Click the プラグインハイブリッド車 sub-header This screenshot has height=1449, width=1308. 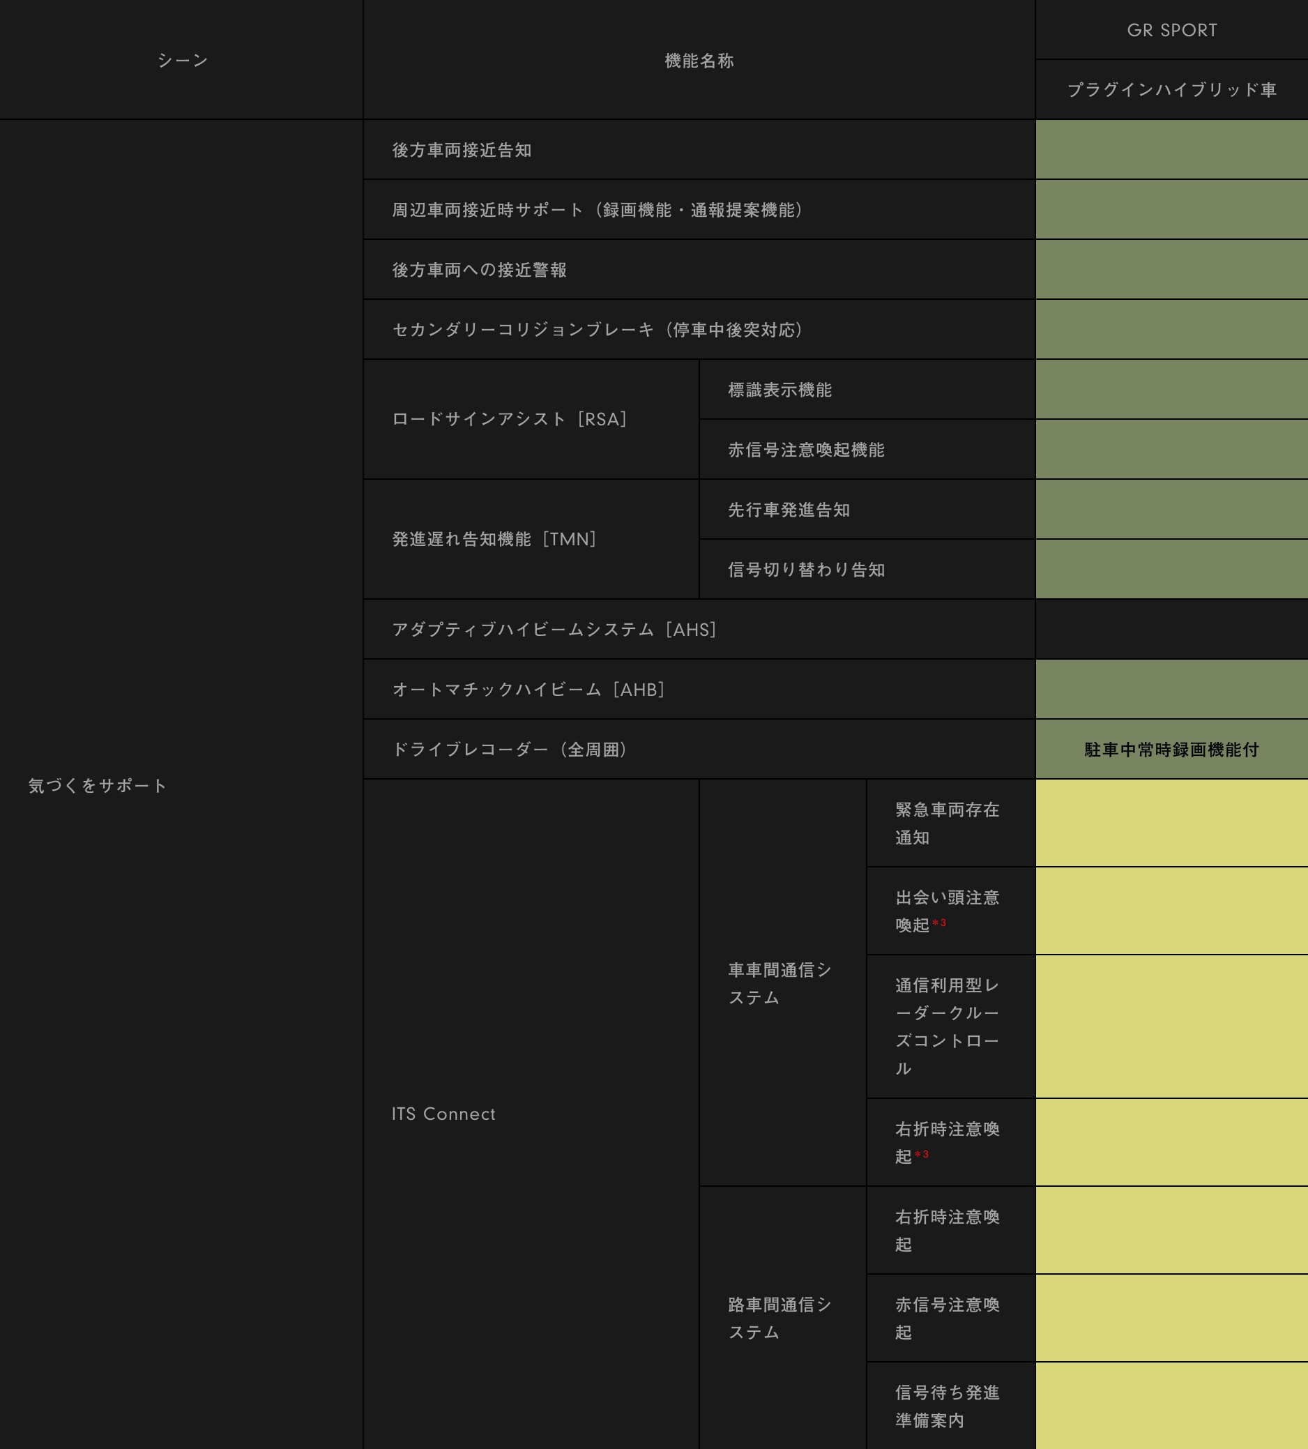tap(1171, 90)
